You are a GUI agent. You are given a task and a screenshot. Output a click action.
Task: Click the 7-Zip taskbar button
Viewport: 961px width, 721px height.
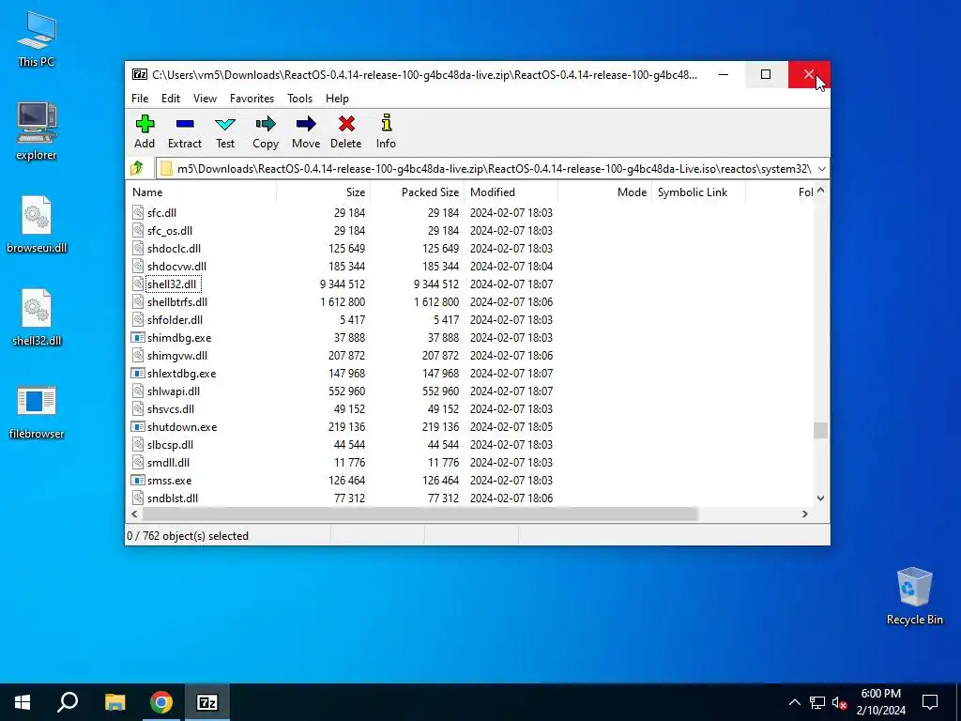[x=207, y=702]
